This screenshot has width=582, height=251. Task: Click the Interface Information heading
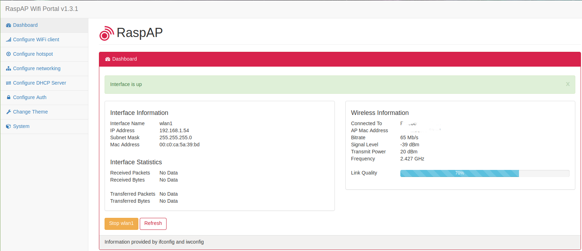click(x=139, y=113)
